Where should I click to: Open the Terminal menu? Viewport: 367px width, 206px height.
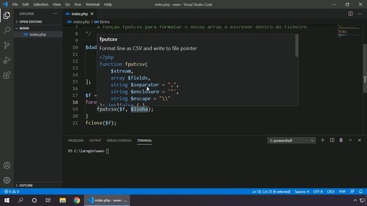click(92, 5)
